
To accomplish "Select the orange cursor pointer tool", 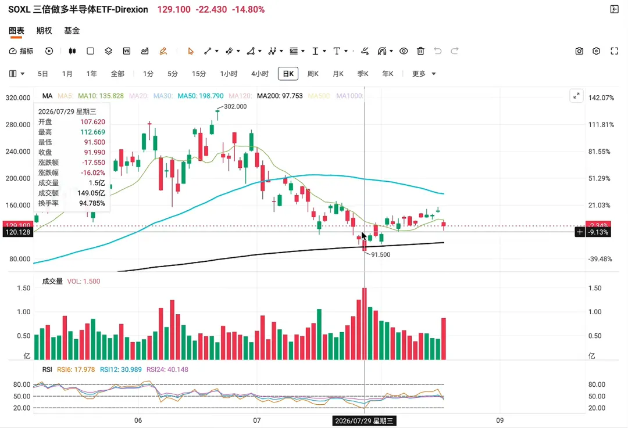I will pos(191,51).
